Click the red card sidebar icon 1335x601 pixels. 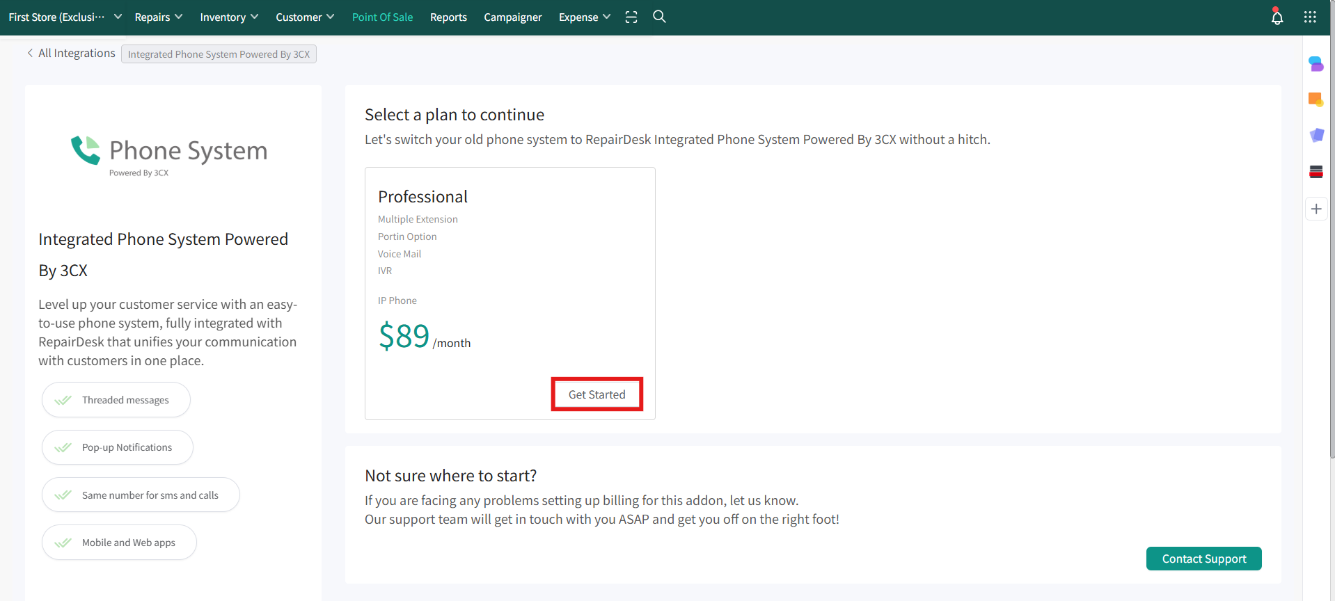pos(1316,172)
